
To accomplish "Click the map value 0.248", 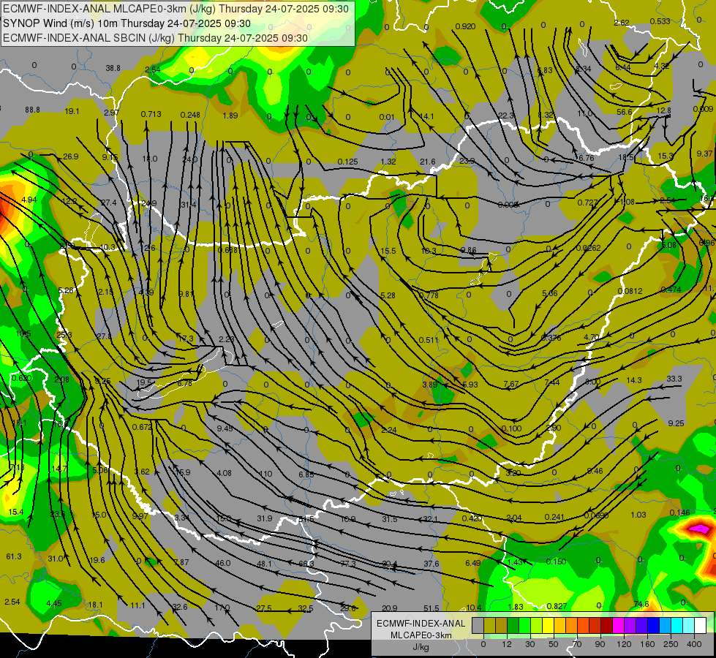I will pyautogui.click(x=190, y=115).
